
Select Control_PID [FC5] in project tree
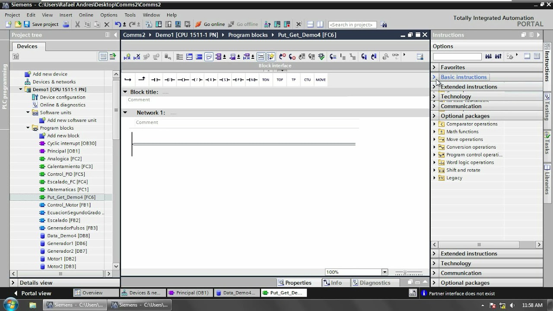point(66,174)
